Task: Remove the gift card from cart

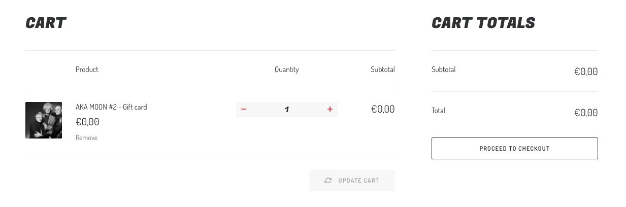Action: pyautogui.click(x=86, y=137)
